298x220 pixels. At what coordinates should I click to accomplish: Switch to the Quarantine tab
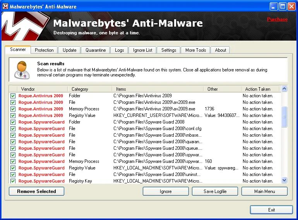click(x=96, y=50)
